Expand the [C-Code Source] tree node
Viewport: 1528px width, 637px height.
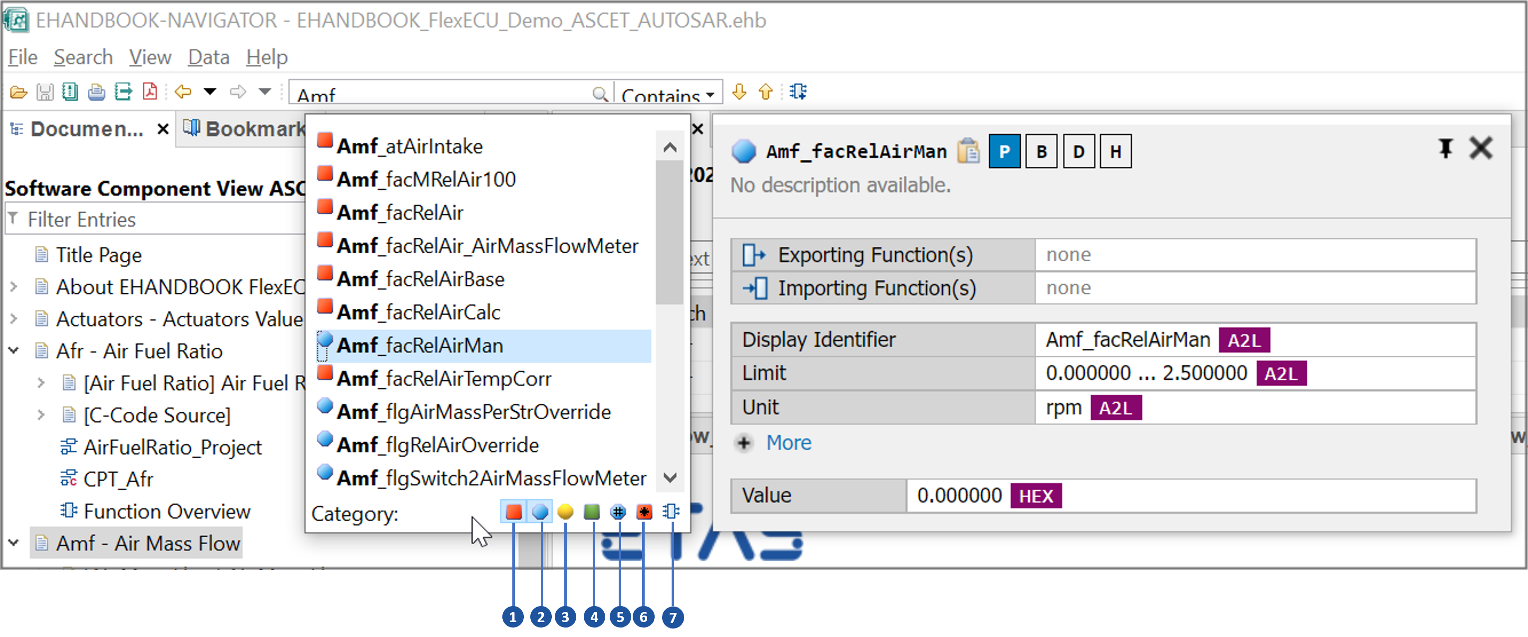click(41, 415)
